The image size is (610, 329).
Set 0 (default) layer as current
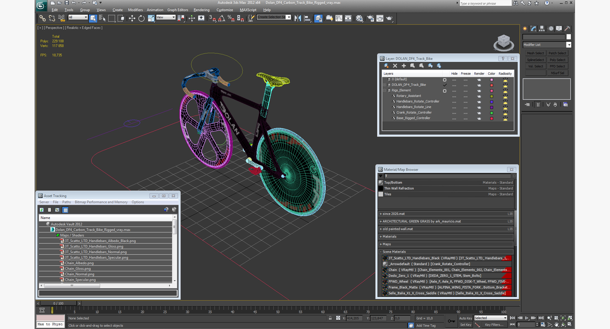pyautogui.click(x=444, y=79)
